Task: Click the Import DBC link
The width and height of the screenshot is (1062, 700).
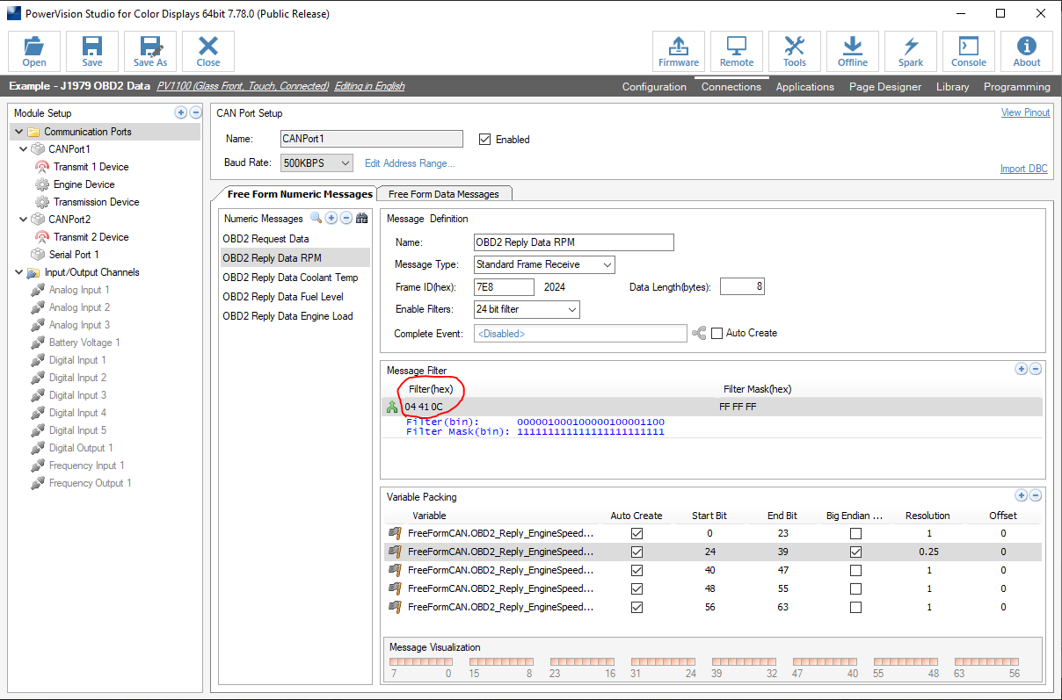Action: point(1023,169)
